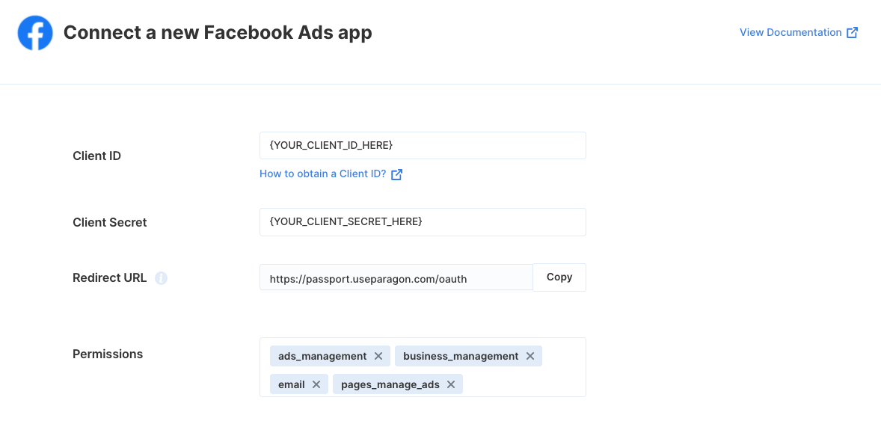Click the 'Connect a new Facebook Ads app' heading
This screenshot has height=427, width=881.
point(218,33)
